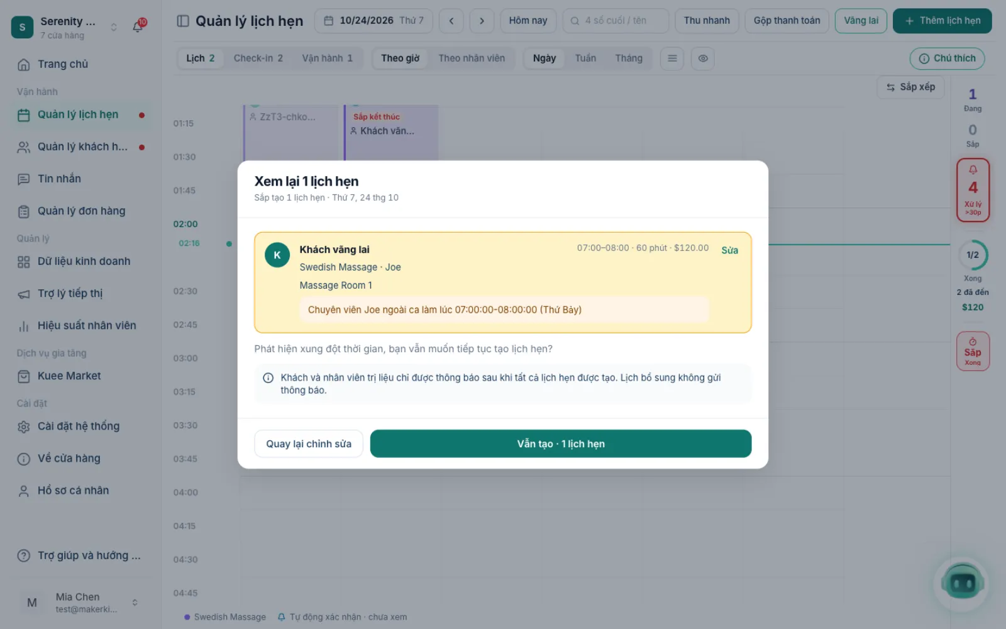Click the Hôm nay button
This screenshot has width=1006, height=629.
[528, 21]
